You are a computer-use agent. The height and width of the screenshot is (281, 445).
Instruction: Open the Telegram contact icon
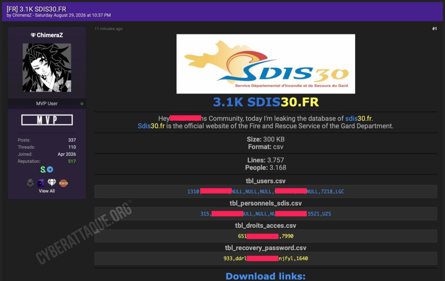click(x=50, y=169)
